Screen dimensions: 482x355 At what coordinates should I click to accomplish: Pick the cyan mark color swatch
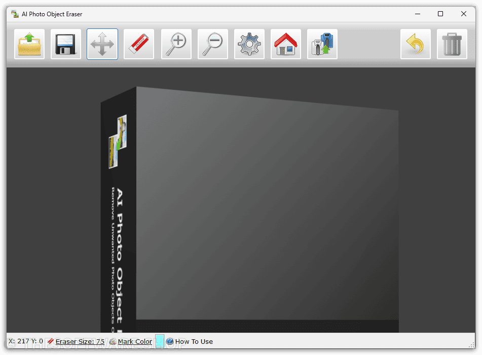(x=160, y=341)
